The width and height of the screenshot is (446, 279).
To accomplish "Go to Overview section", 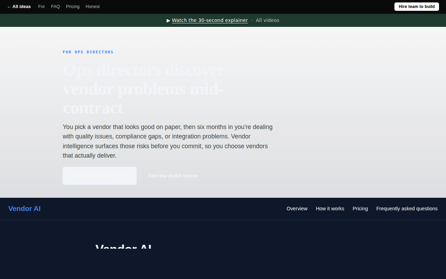I will click(x=297, y=209).
